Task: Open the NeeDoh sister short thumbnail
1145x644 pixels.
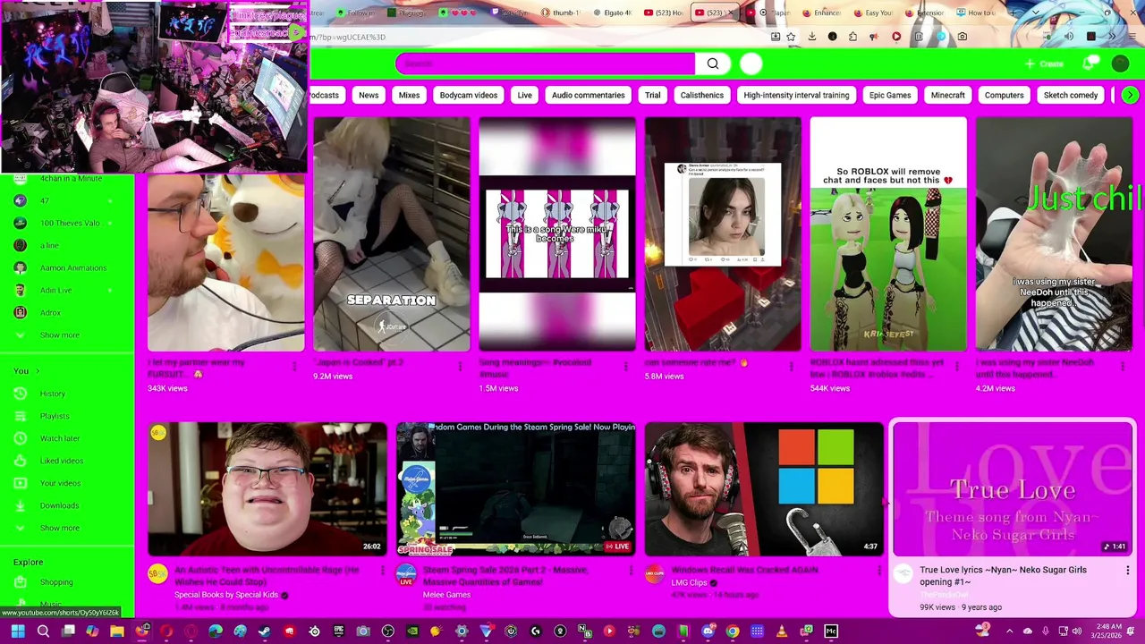Action: click(1054, 234)
